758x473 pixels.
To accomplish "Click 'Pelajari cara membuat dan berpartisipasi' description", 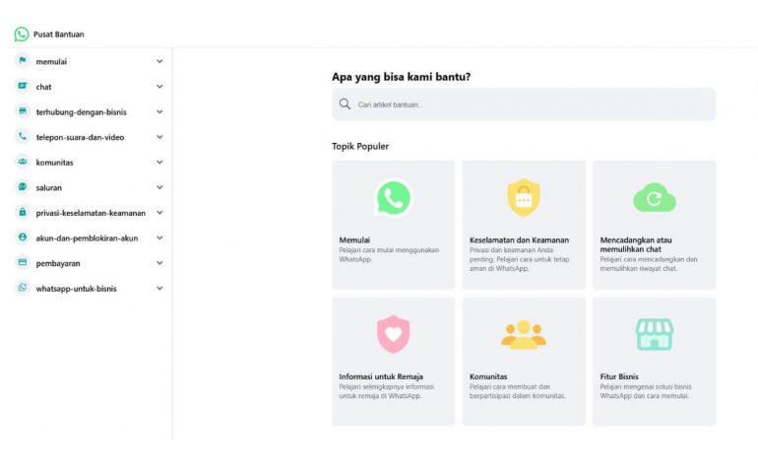I will [517, 391].
